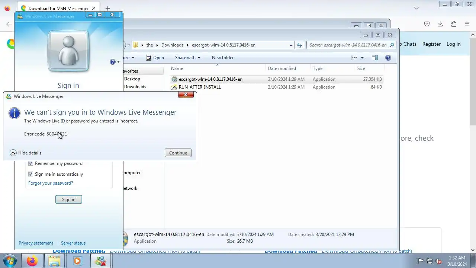
Task: Select Computer in navigation pane
Action: [132, 173]
